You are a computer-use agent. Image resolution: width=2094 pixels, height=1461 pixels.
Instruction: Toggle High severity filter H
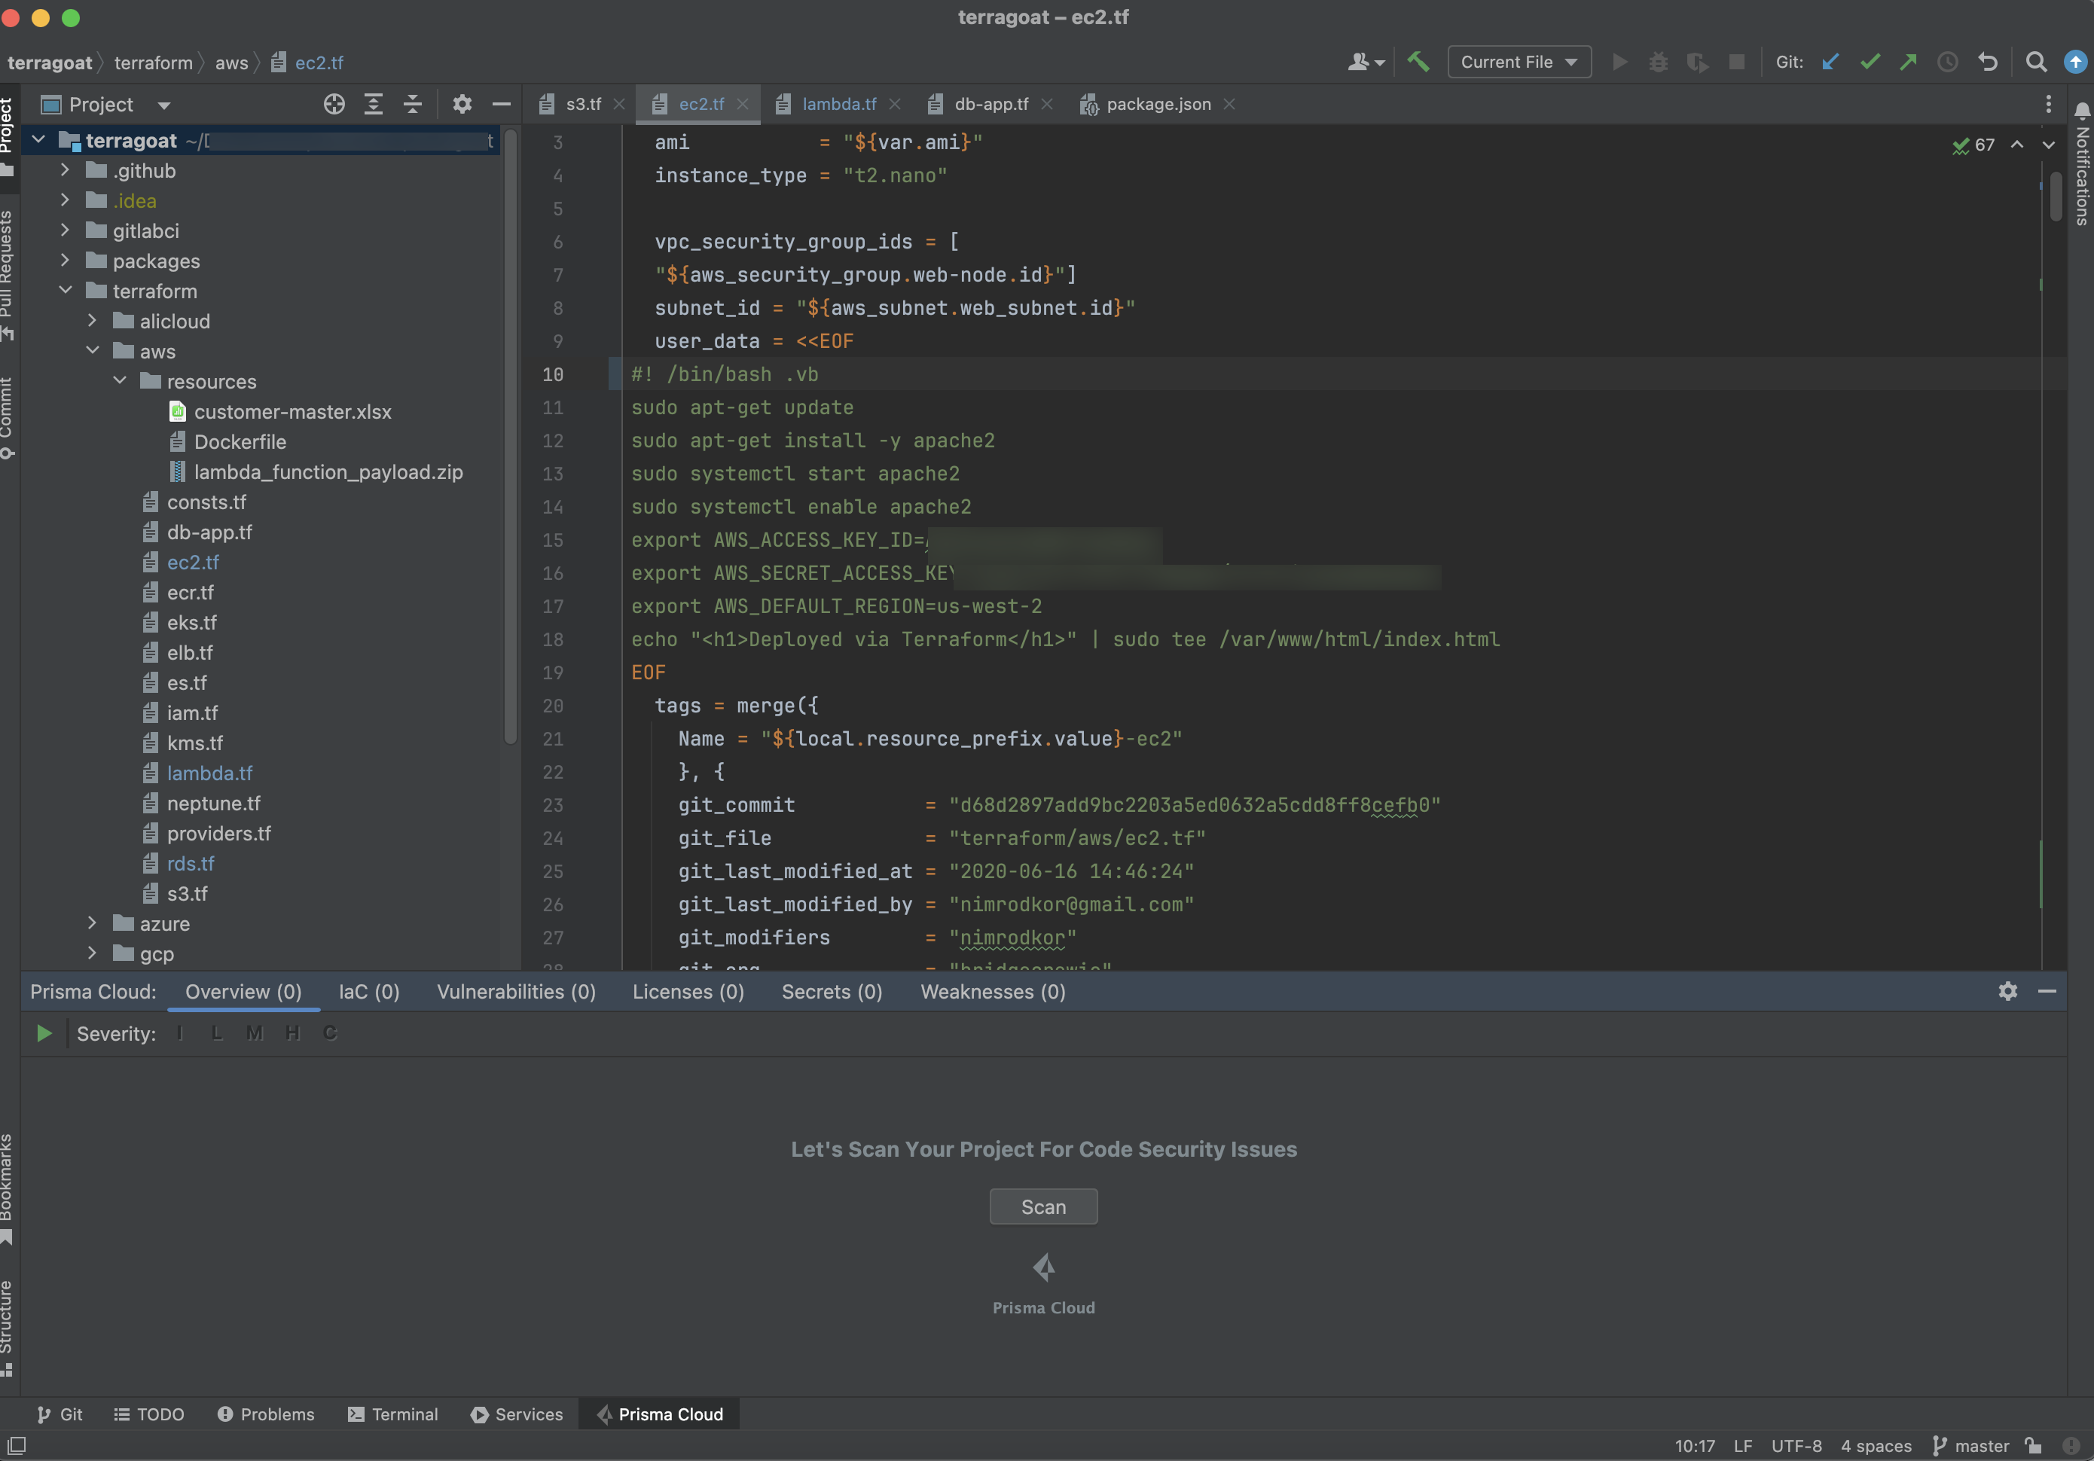point(292,1033)
